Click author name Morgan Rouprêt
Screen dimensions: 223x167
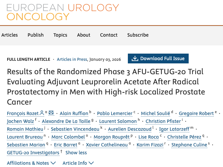[x=111, y=137]
